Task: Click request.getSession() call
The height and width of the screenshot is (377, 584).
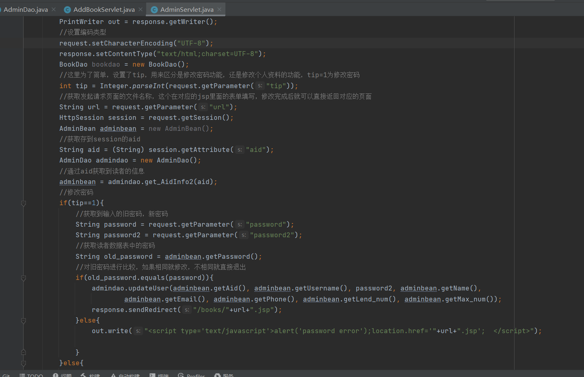Action: (x=189, y=117)
